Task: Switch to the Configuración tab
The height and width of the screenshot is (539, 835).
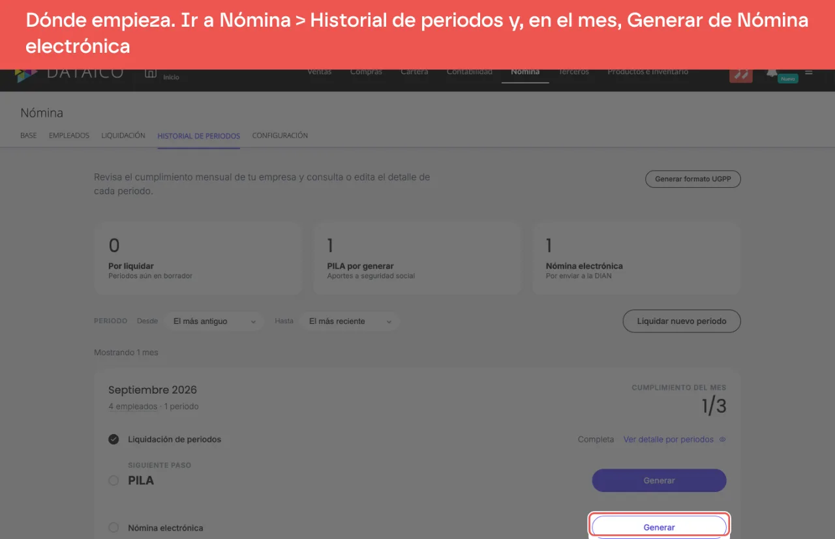Action: (x=280, y=136)
